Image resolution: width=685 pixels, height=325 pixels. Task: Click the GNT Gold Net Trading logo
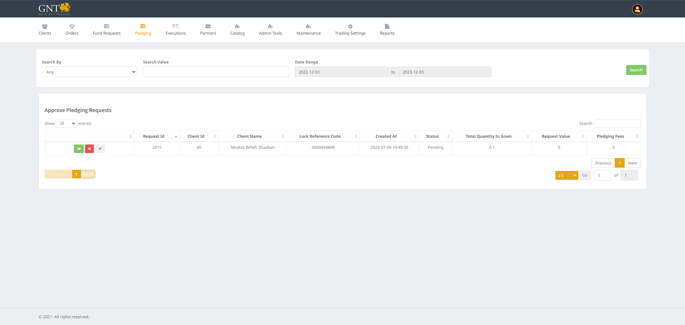[x=54, y=9]
